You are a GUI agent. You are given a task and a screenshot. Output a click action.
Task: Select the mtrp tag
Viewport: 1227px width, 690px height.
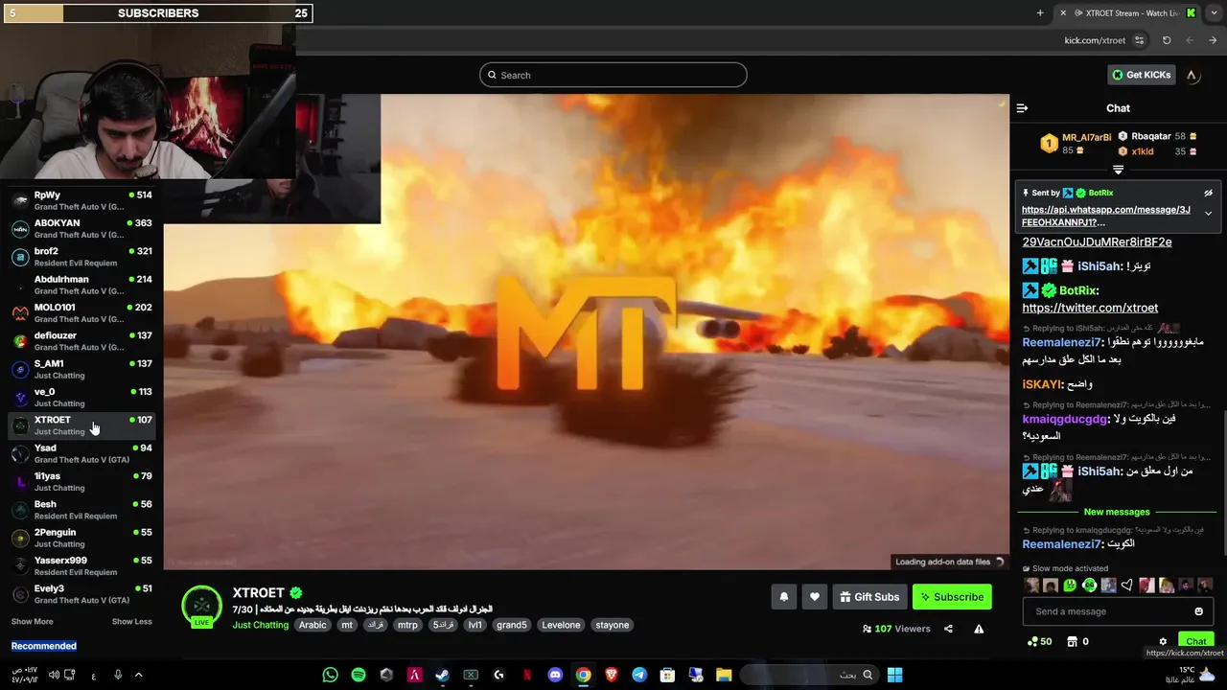(x=407, y=625)
